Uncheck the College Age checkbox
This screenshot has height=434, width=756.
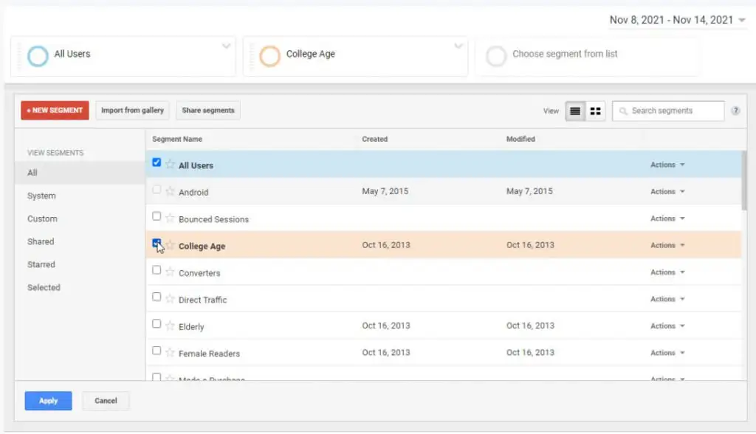pyautogui.click(x=157, y=243)
